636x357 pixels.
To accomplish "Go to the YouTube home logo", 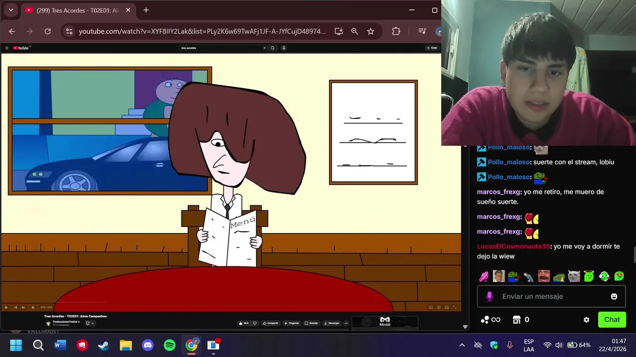I will [21, 48].
